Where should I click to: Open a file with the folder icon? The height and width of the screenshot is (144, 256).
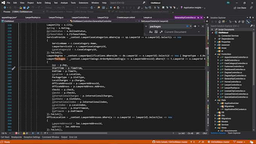[x=21, y=8]
